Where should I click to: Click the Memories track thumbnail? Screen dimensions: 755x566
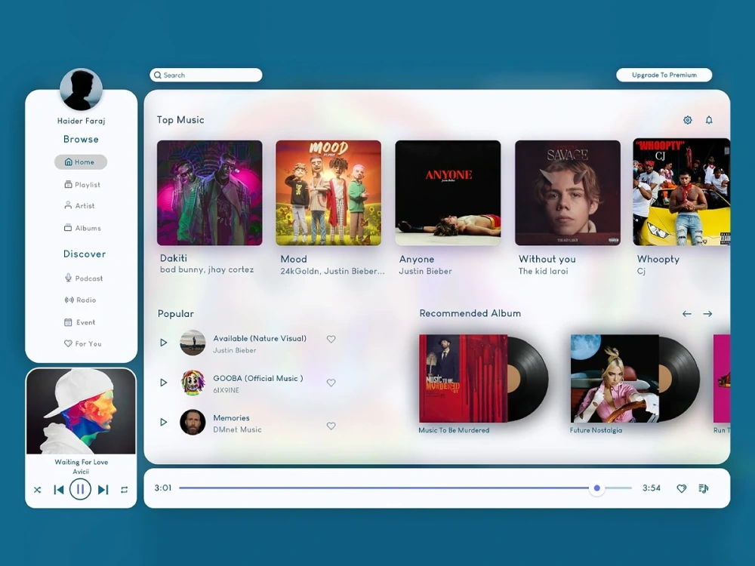193,422
